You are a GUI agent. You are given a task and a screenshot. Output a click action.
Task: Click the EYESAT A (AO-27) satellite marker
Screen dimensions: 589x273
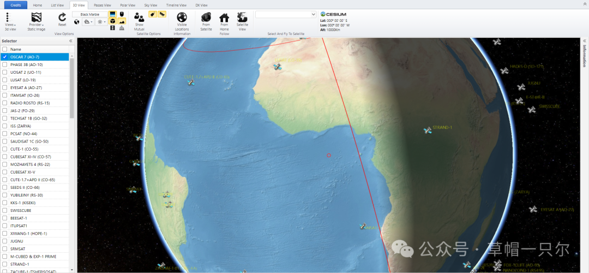coord(533,210)
